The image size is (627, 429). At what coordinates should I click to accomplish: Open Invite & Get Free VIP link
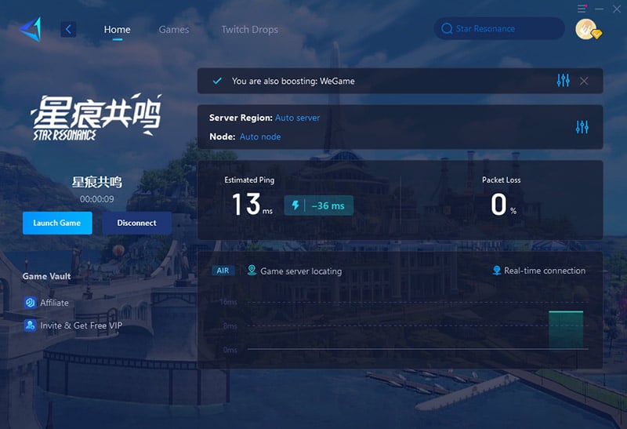point(82,325)
